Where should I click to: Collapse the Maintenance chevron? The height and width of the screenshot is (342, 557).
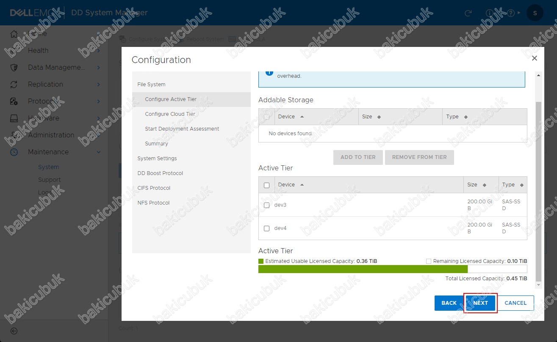tap(98, 152)
